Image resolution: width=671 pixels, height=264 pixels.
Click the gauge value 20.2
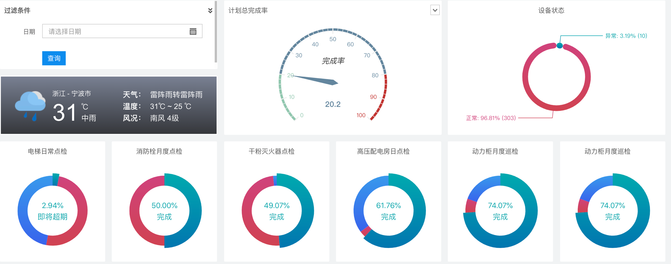point(333,104)
